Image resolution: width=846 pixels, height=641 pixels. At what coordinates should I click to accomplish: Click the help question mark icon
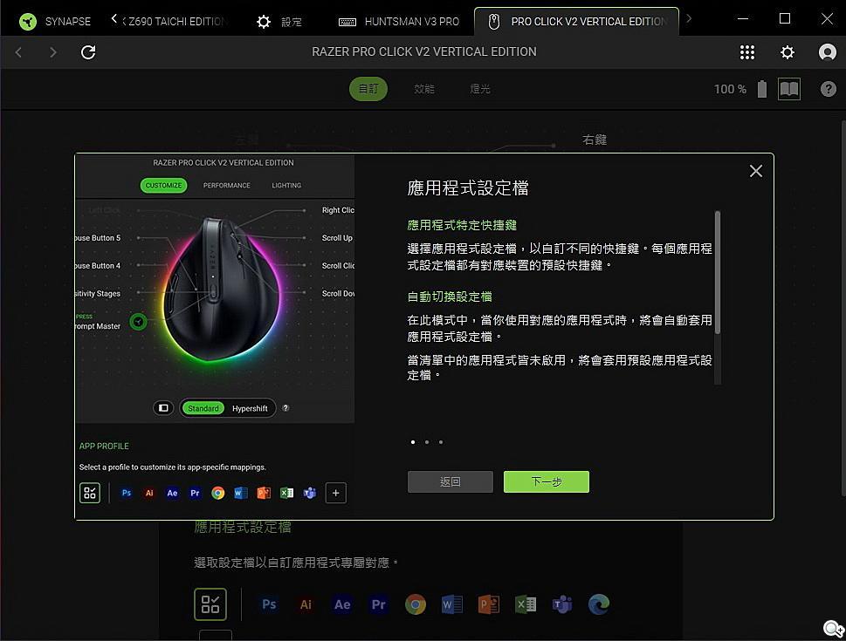[x=828, y=89]
